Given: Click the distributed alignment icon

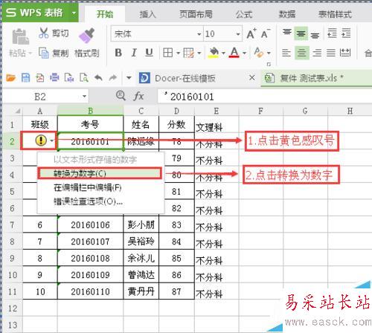Looking at the screenshot, I should click(x=345, y=53).
